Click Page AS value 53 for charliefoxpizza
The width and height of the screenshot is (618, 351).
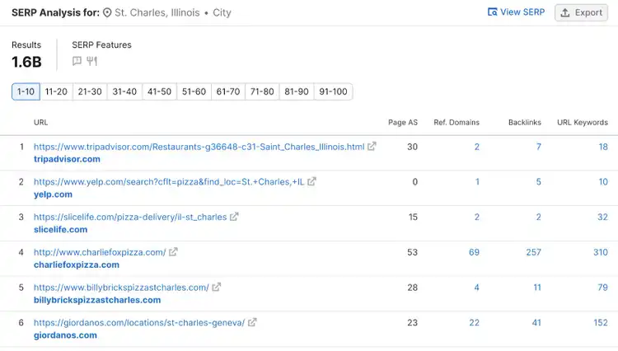(x=412, y=252)
